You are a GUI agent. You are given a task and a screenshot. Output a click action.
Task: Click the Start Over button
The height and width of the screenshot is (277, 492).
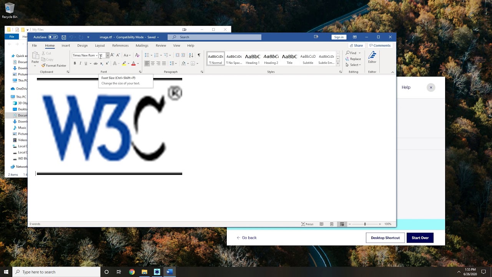point(420,238)
